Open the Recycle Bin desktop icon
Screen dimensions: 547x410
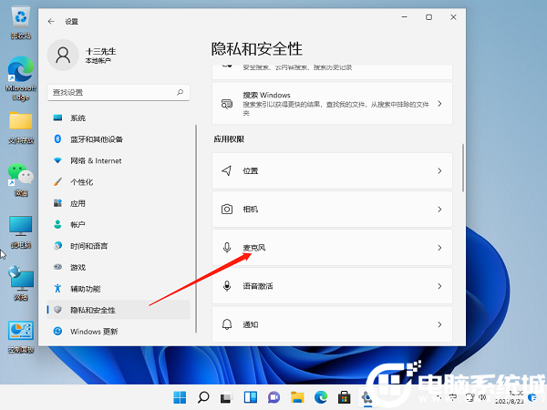pos(21,23)
